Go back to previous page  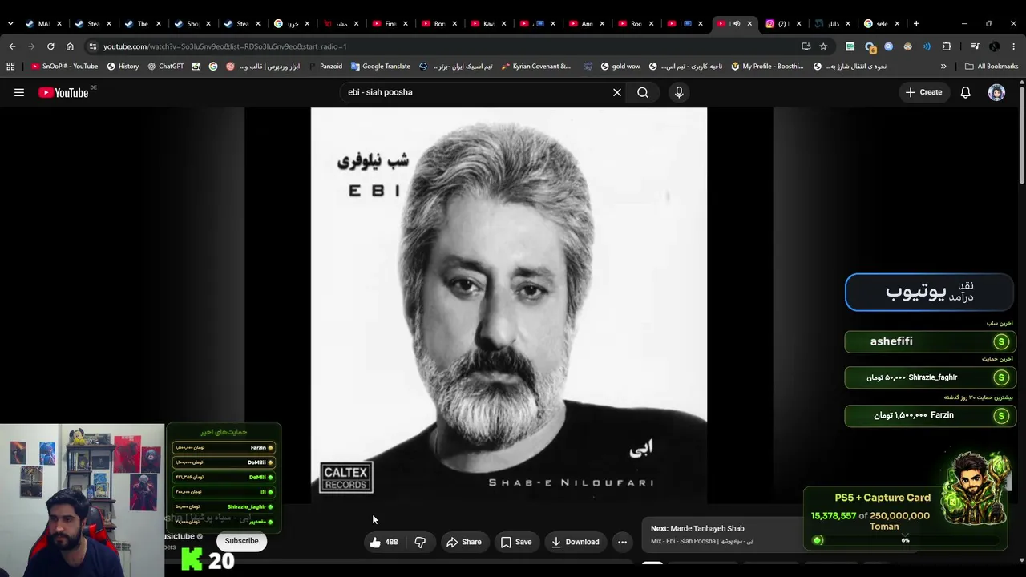pos(12,46)
